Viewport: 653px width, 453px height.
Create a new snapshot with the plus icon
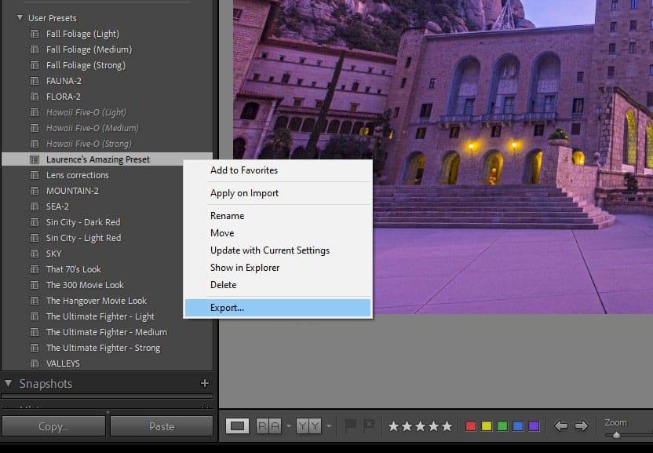coord(205,384)
